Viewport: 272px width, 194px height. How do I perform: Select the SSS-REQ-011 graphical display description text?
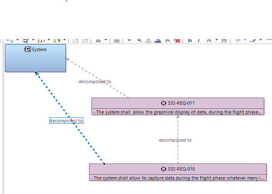178,112
